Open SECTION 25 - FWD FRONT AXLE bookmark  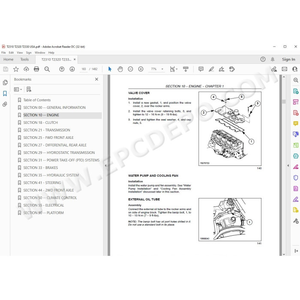click(48, 138)
